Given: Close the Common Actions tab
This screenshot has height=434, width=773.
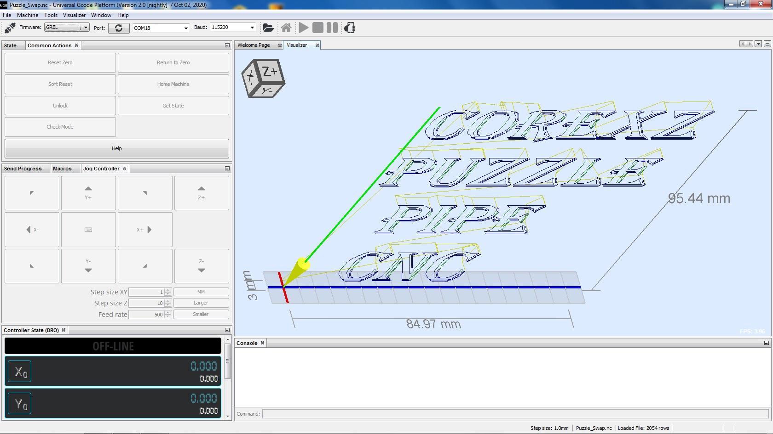Looking at the screenshot, I should coord(77,45).
